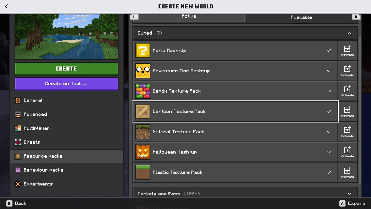Click the Candy Texture Pack icon
Image resolution: width=371 pixels, height=209 pixels.
click(143, 91)
